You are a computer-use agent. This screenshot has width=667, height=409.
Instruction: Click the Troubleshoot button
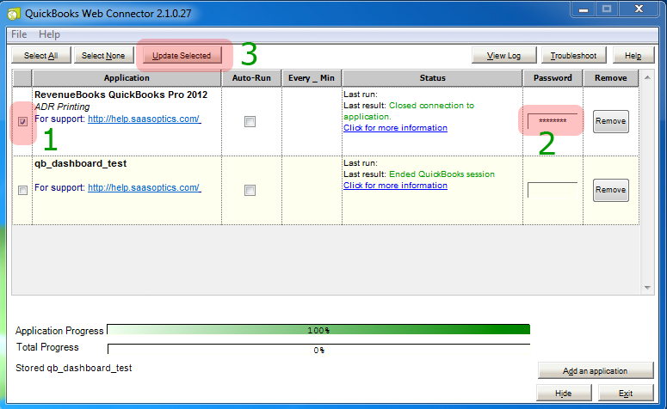point(573,56)
